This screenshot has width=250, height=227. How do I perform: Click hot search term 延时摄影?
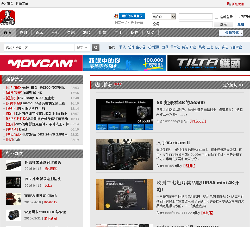(154, 47)
